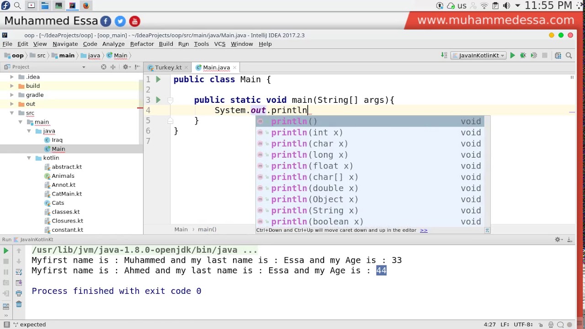This screenshot has width=585, height=329.
Task: Run with coverage from the toolbar
Action: [x=534, y=55]
